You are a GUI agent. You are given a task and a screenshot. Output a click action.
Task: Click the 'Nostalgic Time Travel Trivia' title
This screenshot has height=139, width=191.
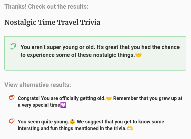click(x=52, y=22)
